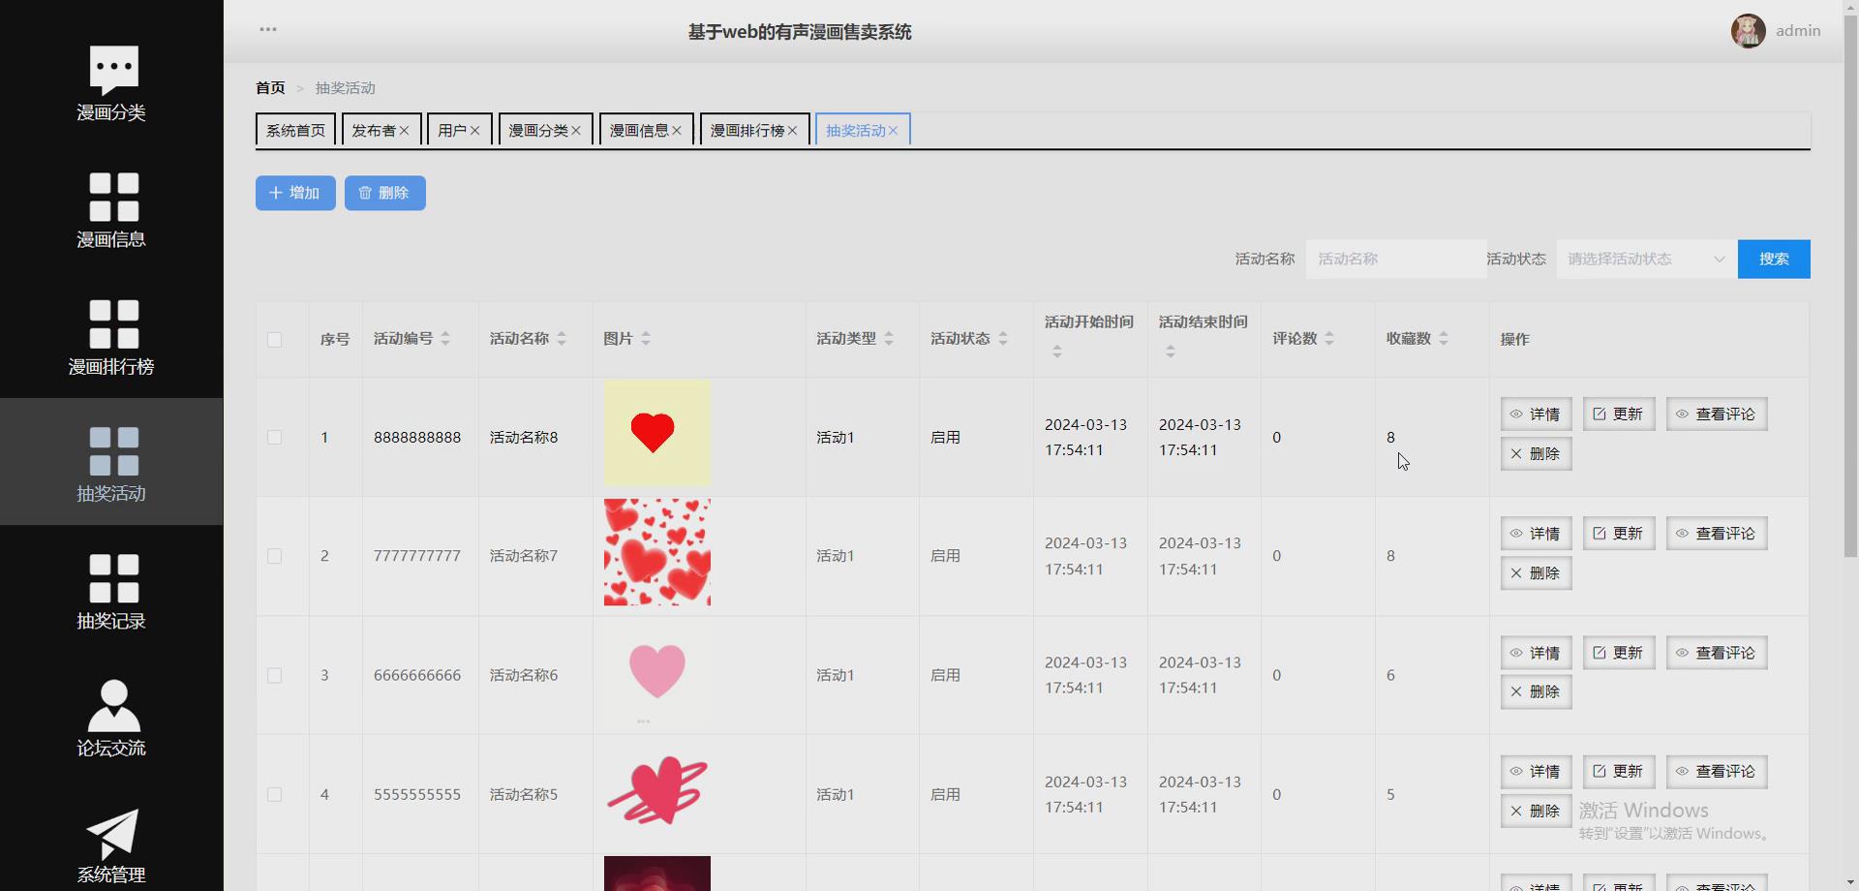Sort by 图片 column arrows
The image size is (1859, 891).
pos(646,339)
